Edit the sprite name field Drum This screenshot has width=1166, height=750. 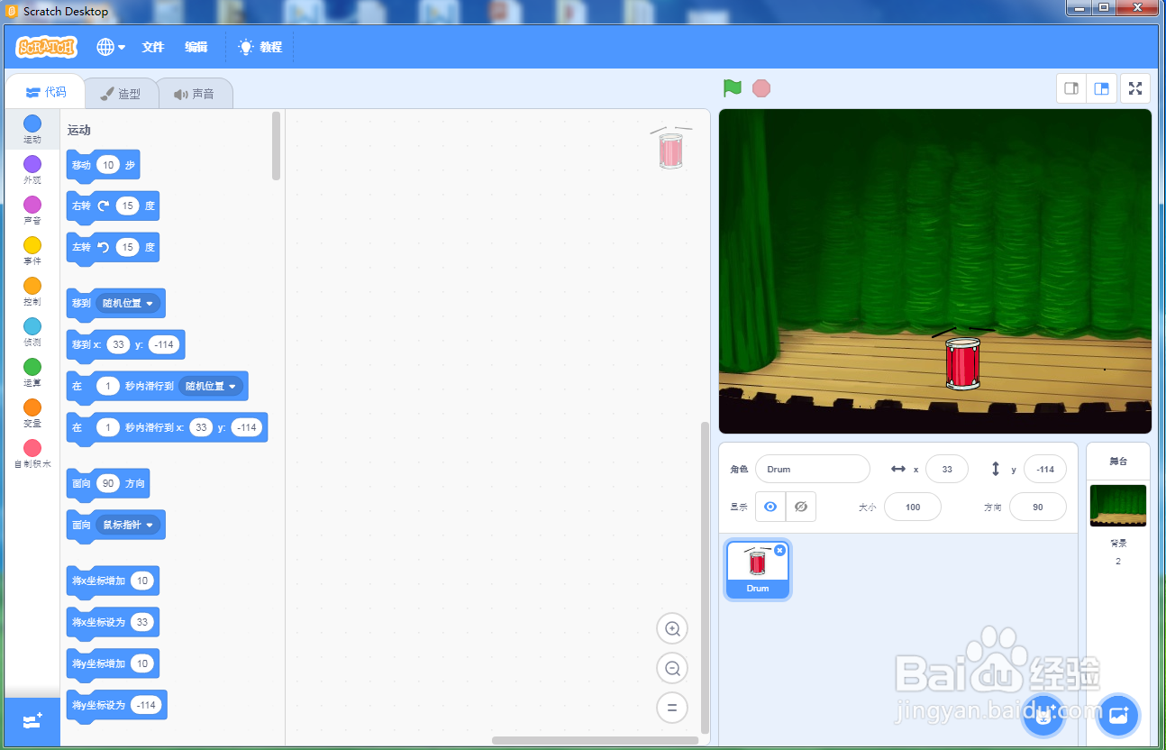(812, 469)
